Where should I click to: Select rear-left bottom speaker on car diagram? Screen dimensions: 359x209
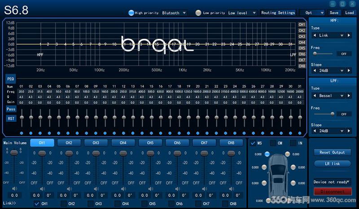[268, 200]
